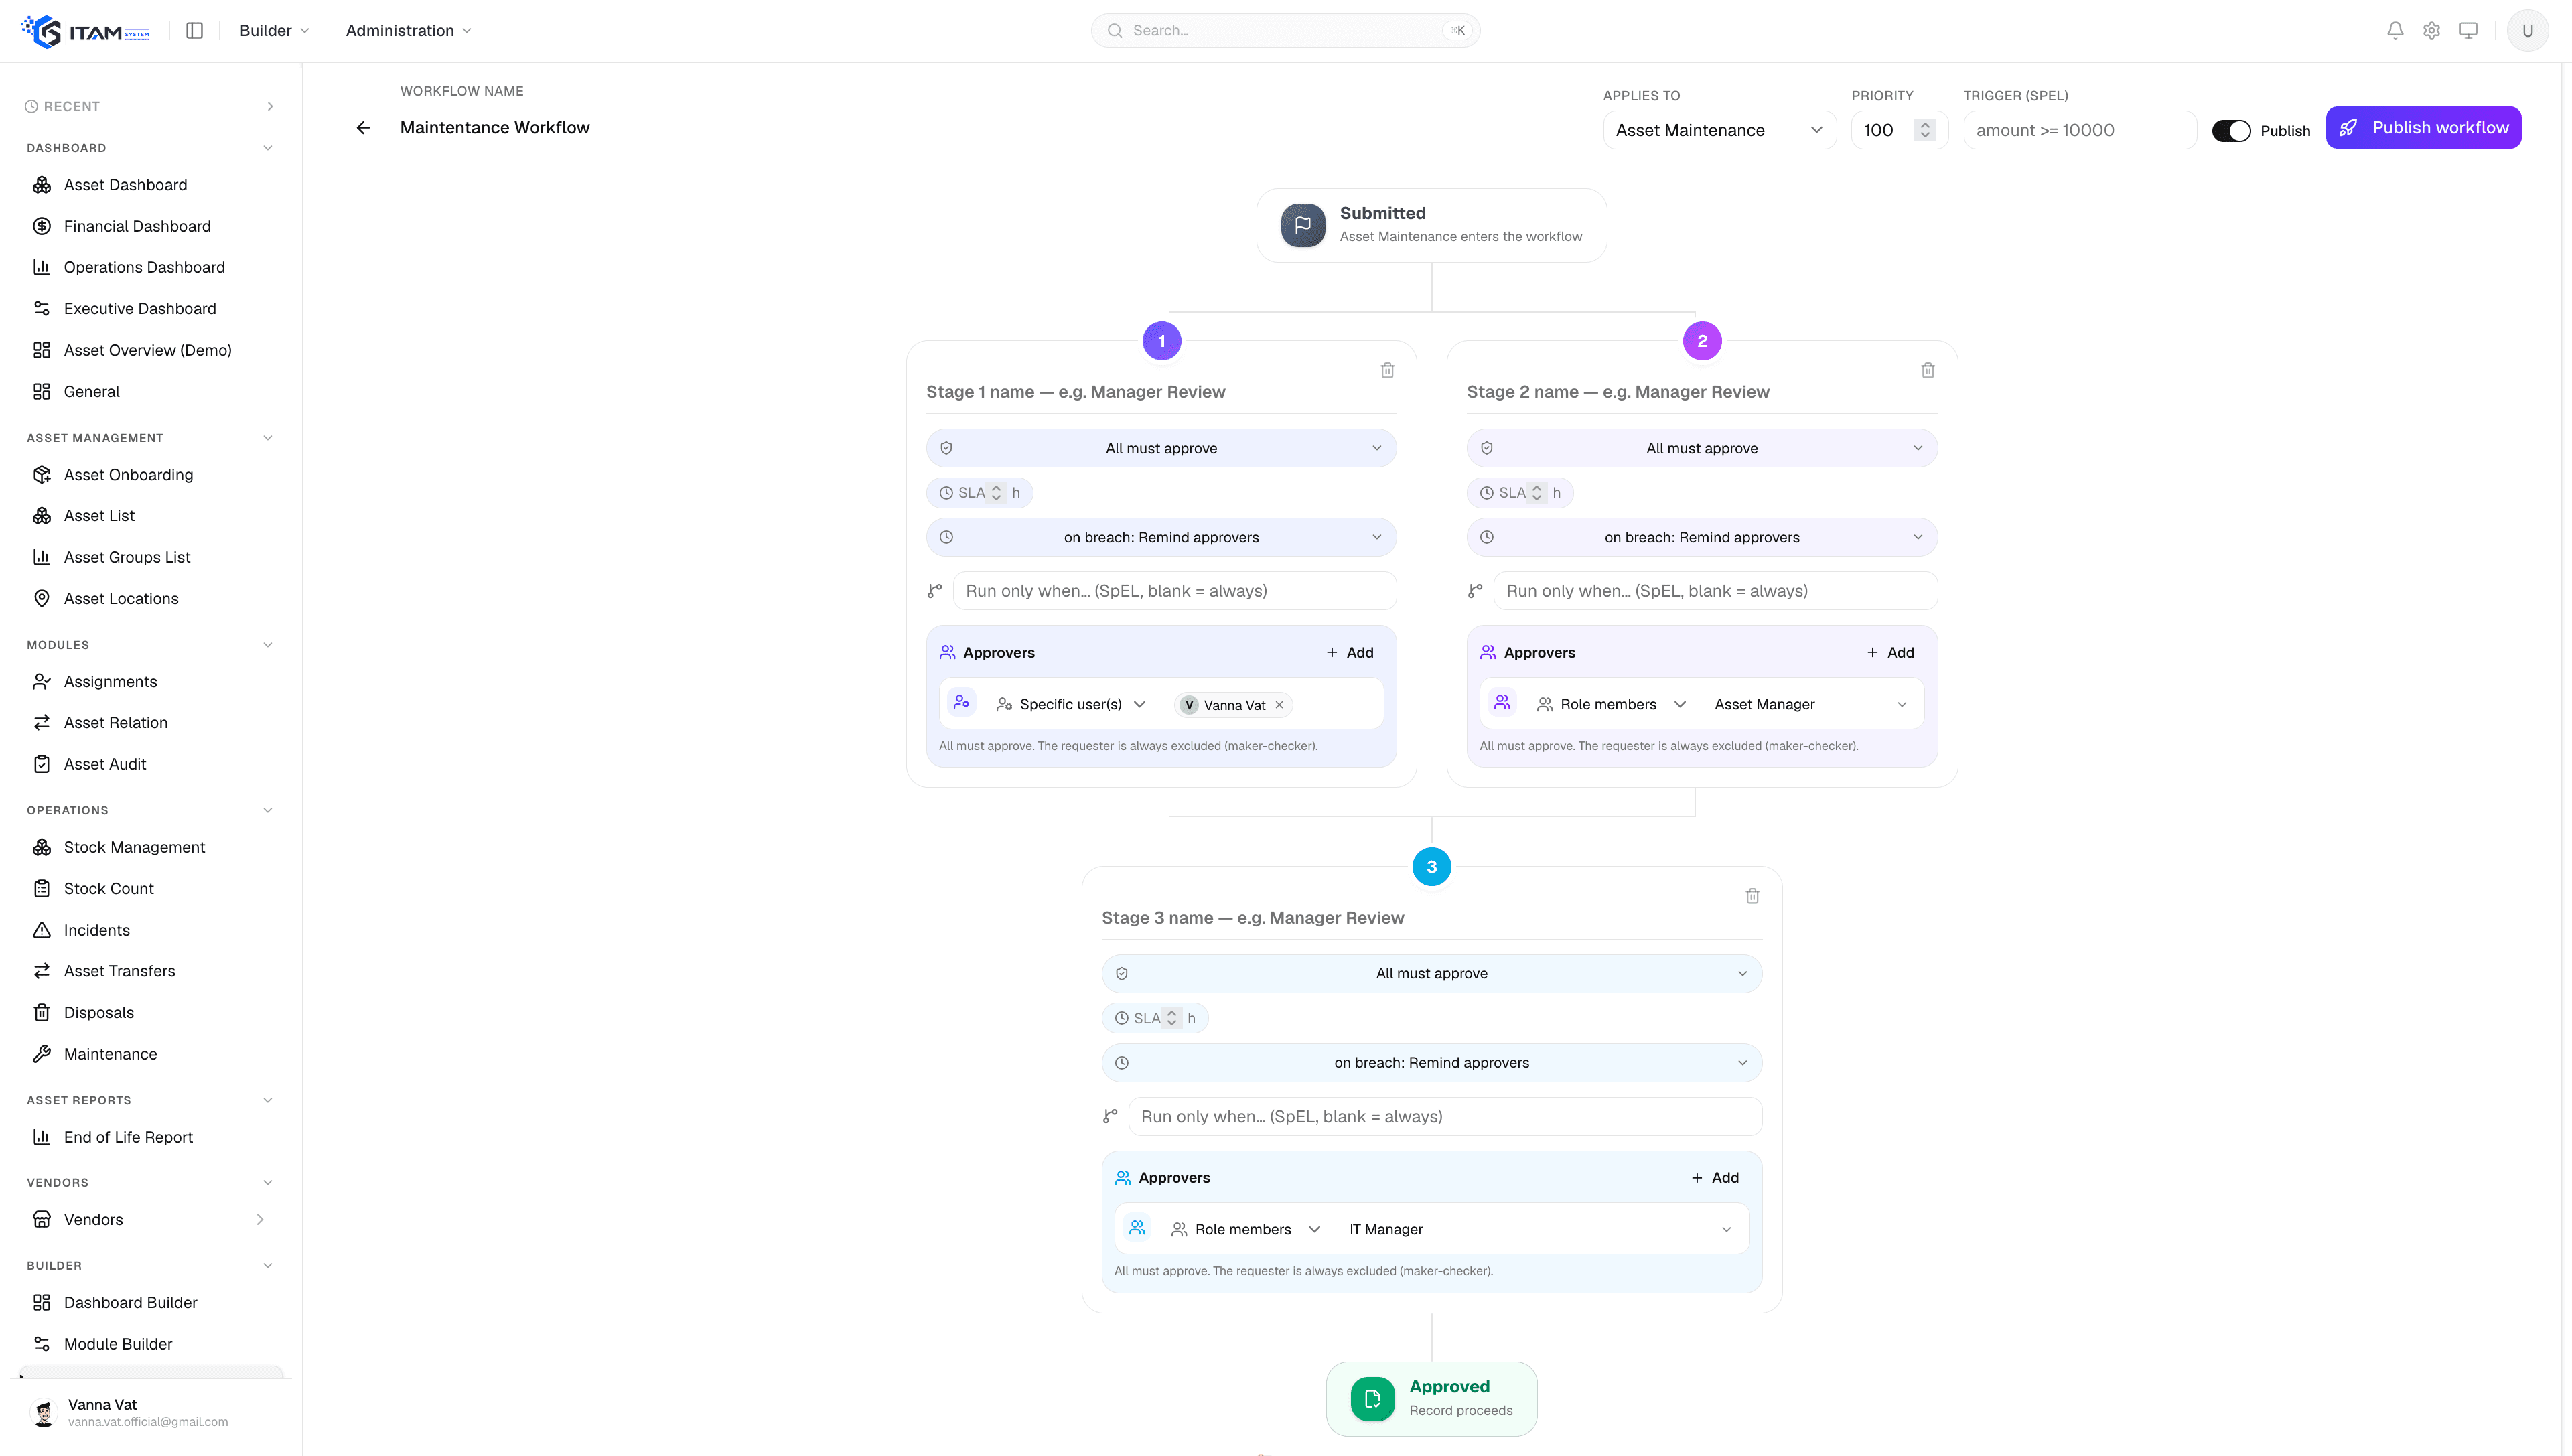The image size is (2572, 1456).
Task: Click the monitor display icon in header
Action: [2468, 31]
